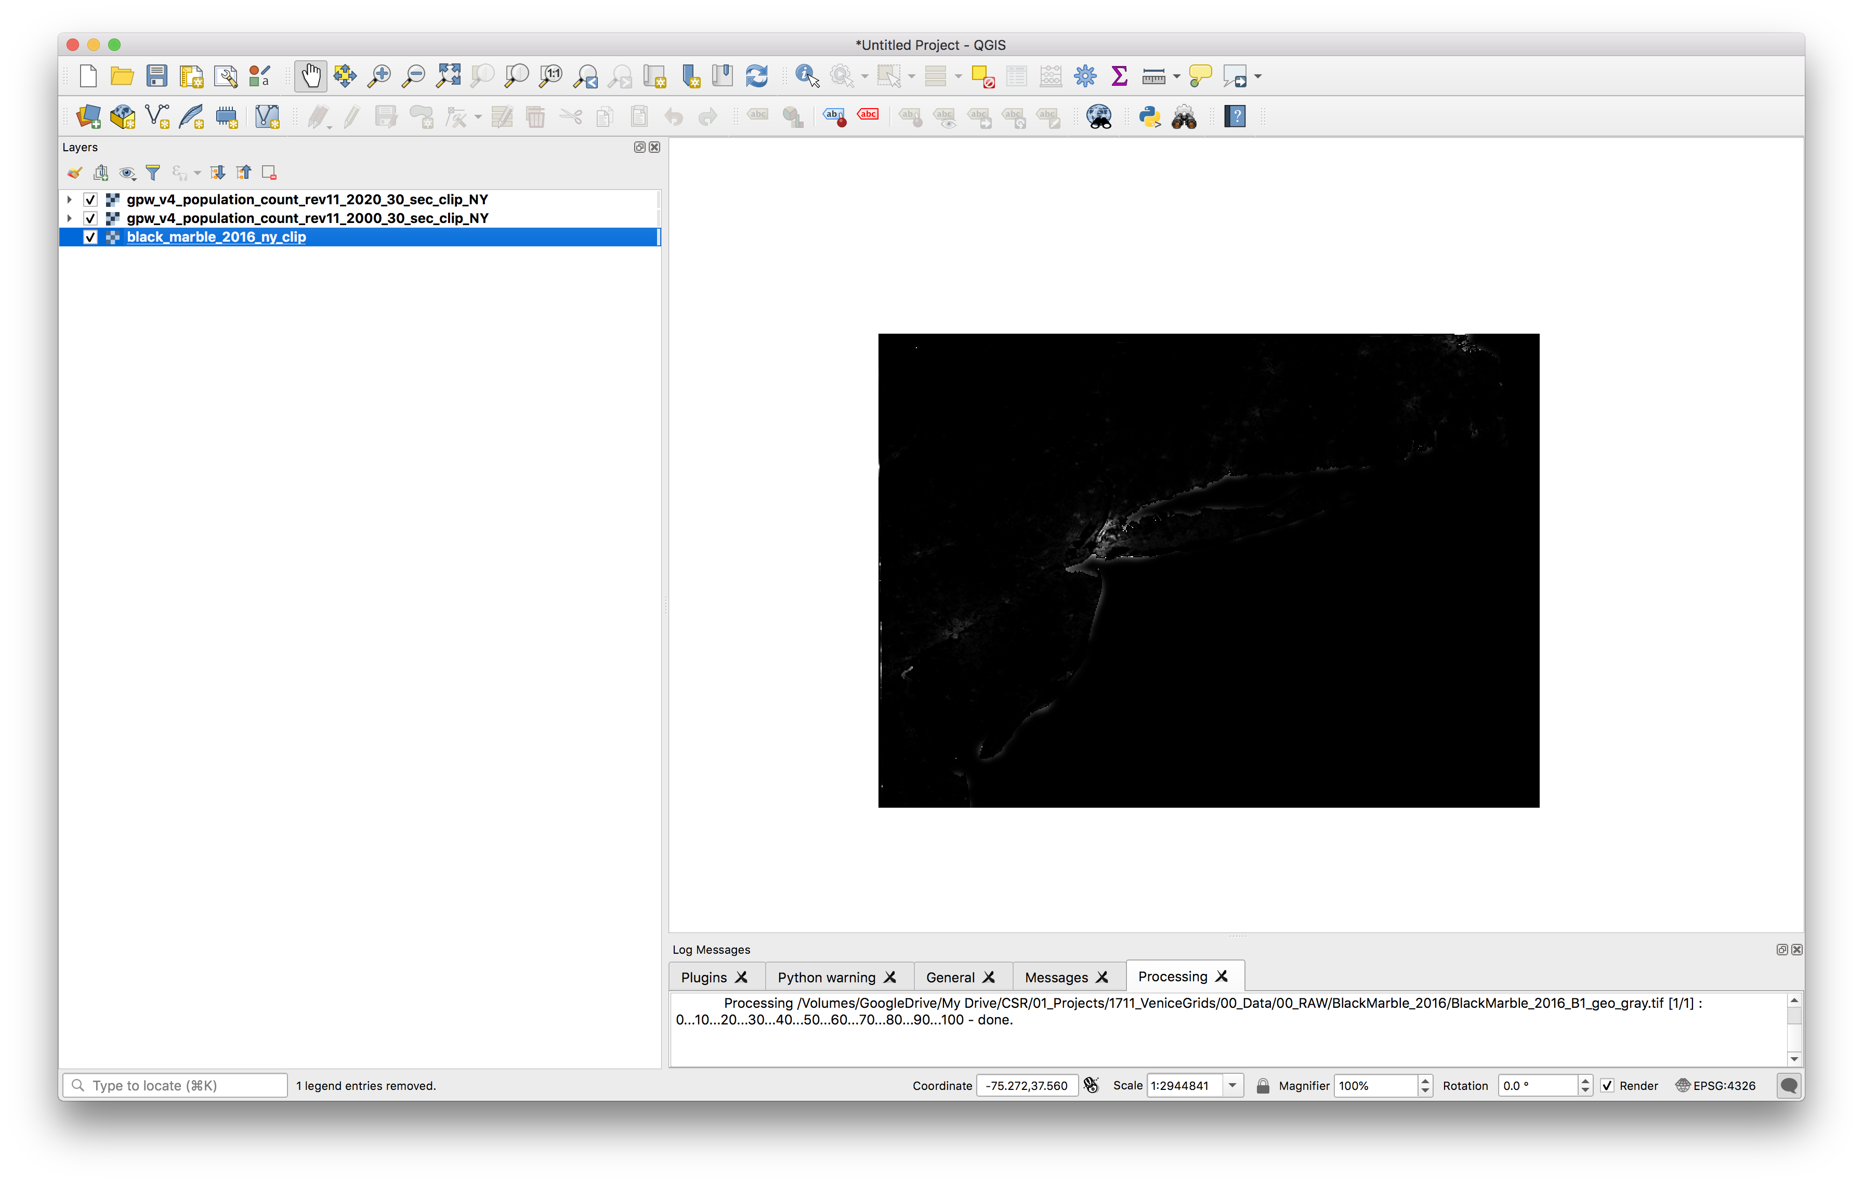Click the Zoom In magnifier tool
This screenshot has width=1863, height=1184.
click(x=379, y=76)
